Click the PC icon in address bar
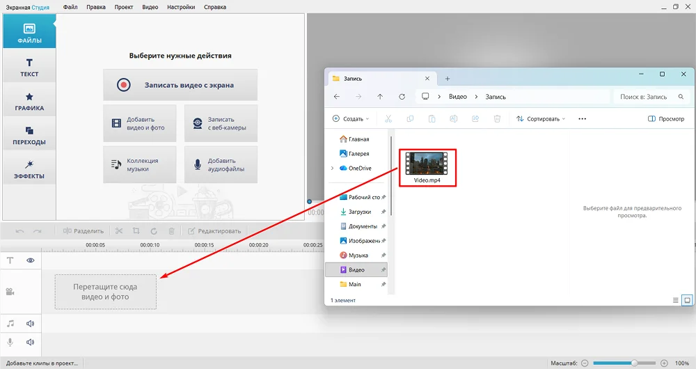This screenshot has height=369, width=696. click(425, 96)
